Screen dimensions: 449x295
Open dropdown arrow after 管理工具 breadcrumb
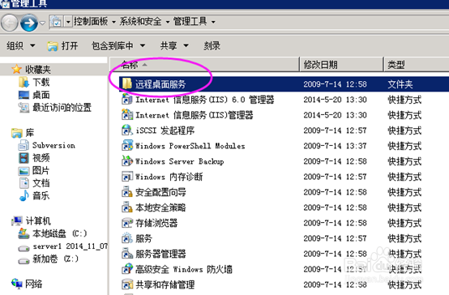[213, 22]
